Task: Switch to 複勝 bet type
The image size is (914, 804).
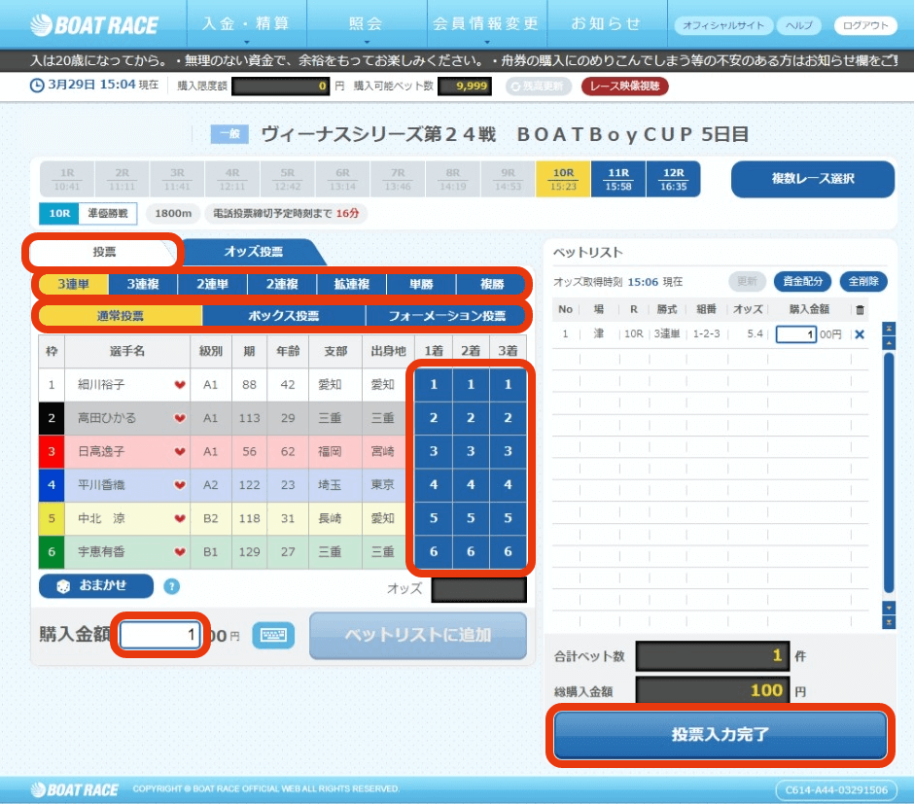Action: point(491,284)
